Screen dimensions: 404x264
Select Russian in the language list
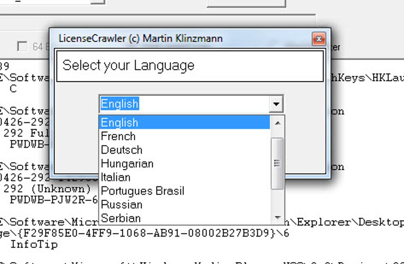click(185, 205)
